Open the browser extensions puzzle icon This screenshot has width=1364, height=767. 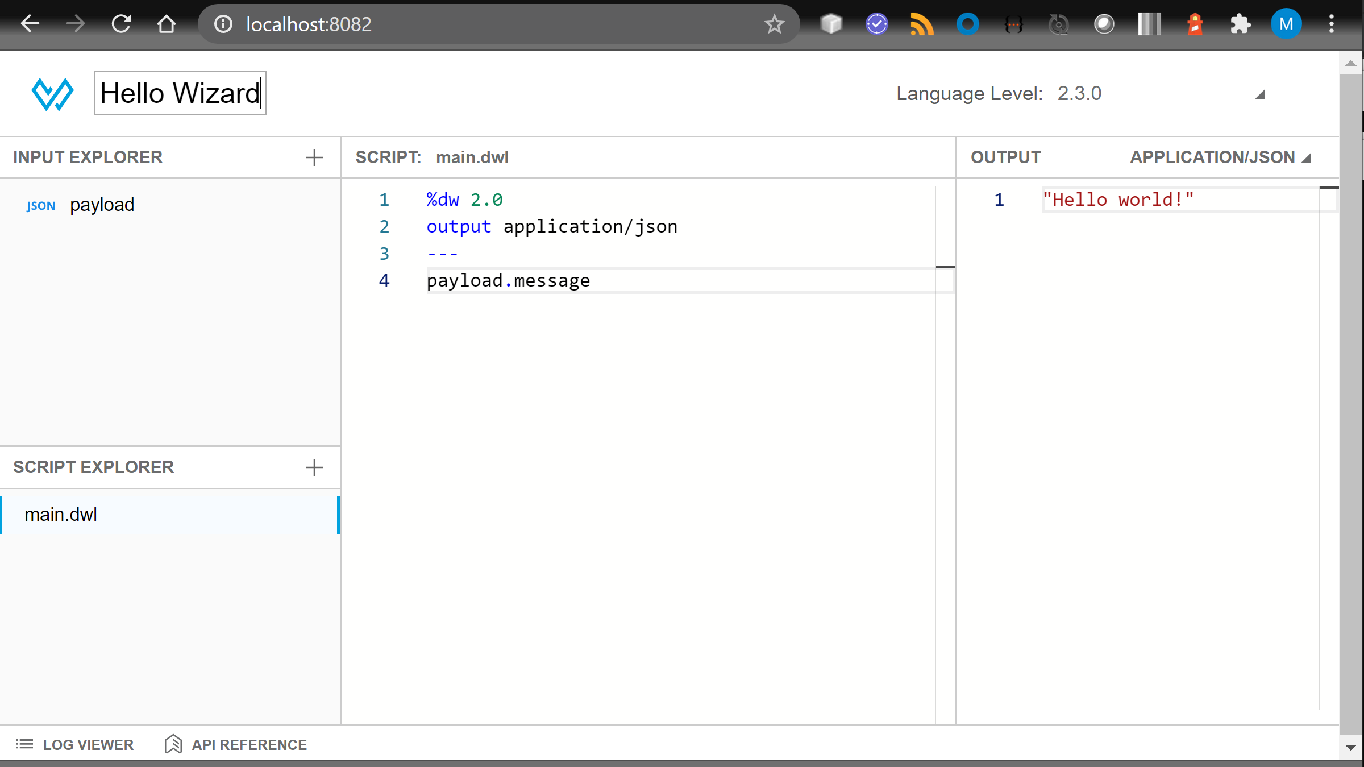[x=1240, y=24]
